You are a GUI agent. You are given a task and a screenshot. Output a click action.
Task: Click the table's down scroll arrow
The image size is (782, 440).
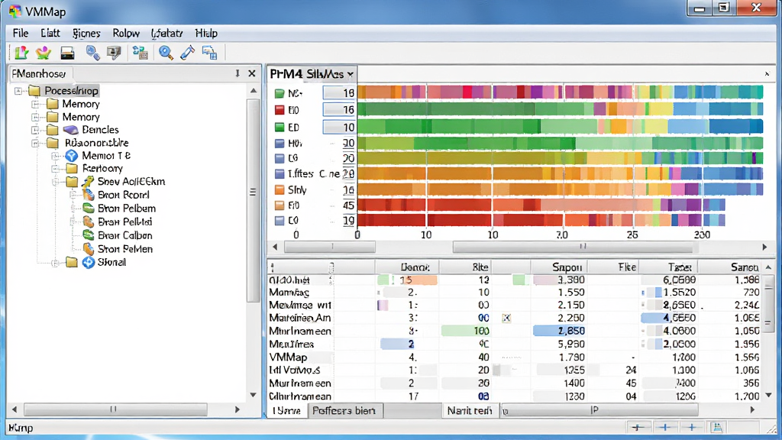(769, 396)
